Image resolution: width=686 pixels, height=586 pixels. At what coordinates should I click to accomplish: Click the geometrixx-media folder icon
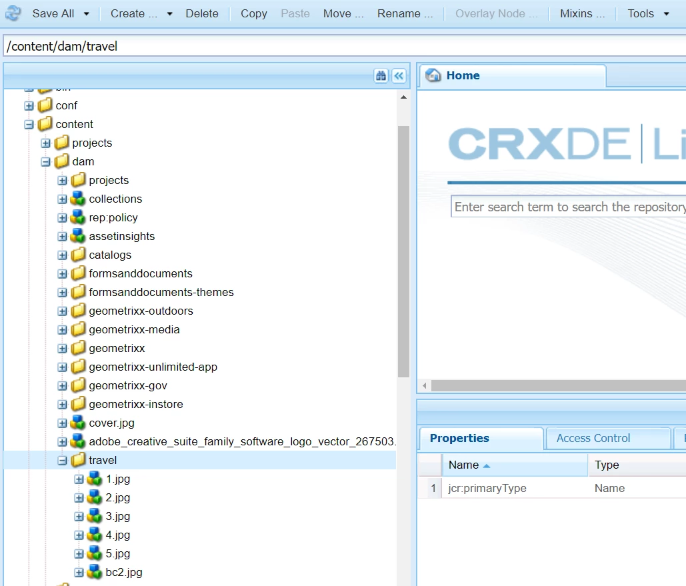[x=78, y=329]
